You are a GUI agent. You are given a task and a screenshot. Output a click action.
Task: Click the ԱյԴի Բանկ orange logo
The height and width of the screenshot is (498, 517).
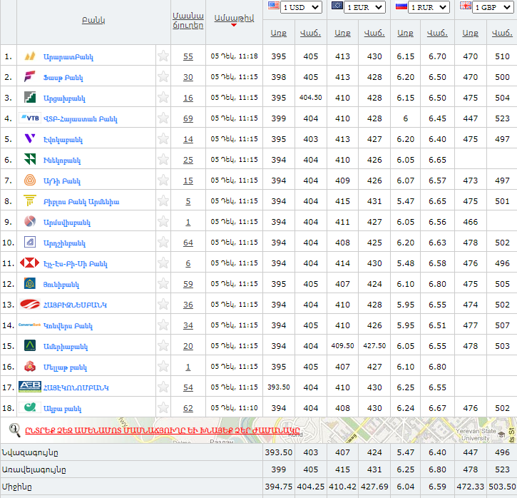click(30, 180)
